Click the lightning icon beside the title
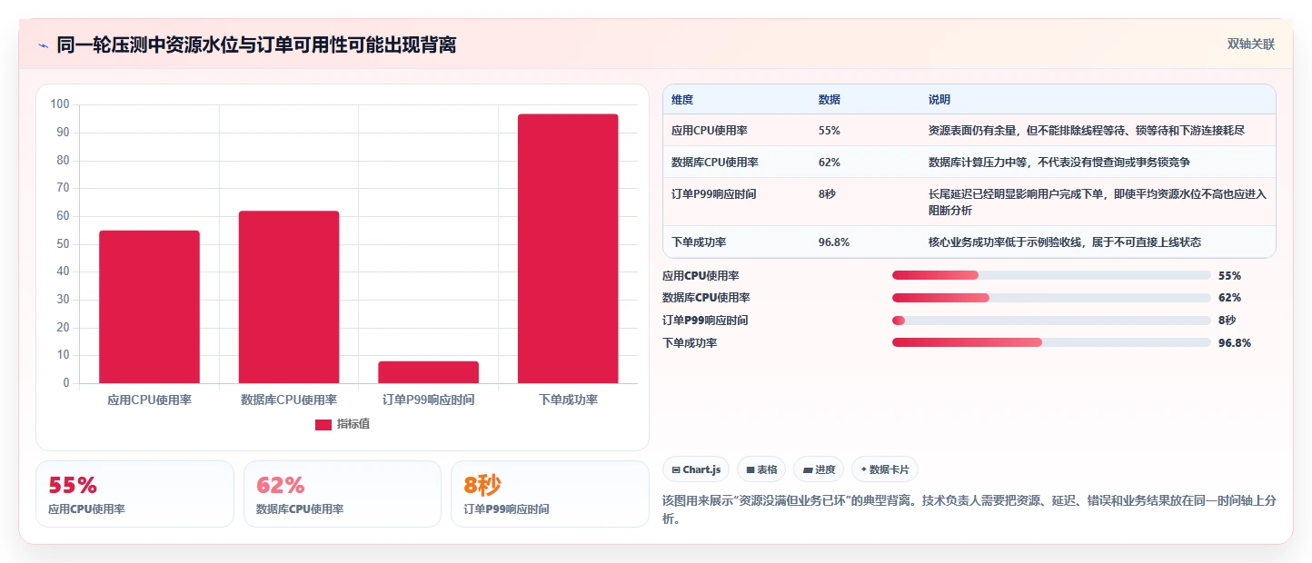The image size is (1312, 563). [x=43, y=45]
